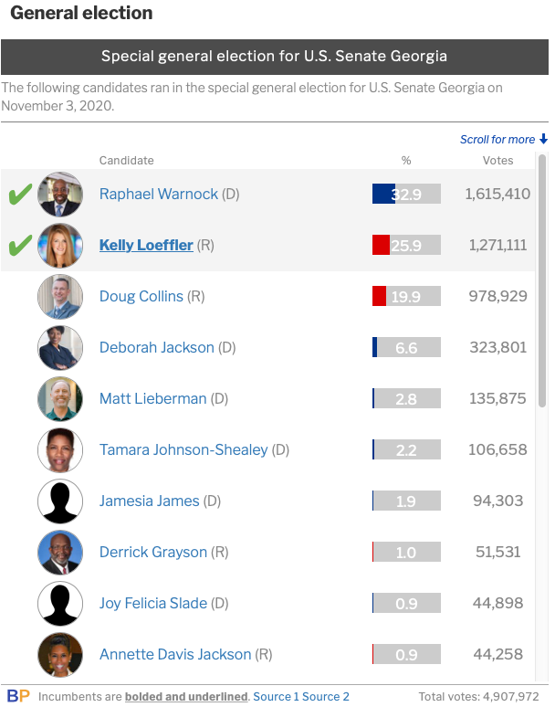Click Jamesia James silhouette placeholder avatar
This screenshot has height=728, width=555.
coord(60,501)
